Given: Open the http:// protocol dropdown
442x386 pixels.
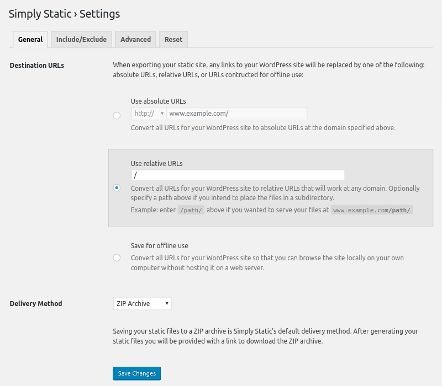Looking at the screenshot, I should coord(149,114).
